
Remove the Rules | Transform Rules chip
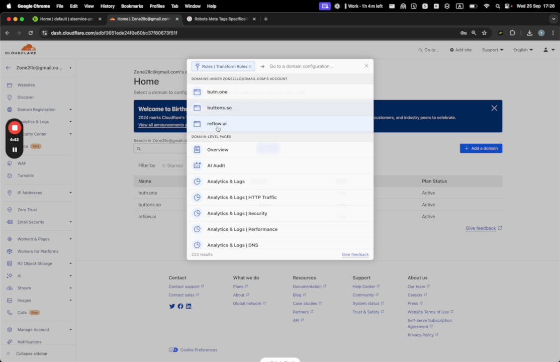250,66
